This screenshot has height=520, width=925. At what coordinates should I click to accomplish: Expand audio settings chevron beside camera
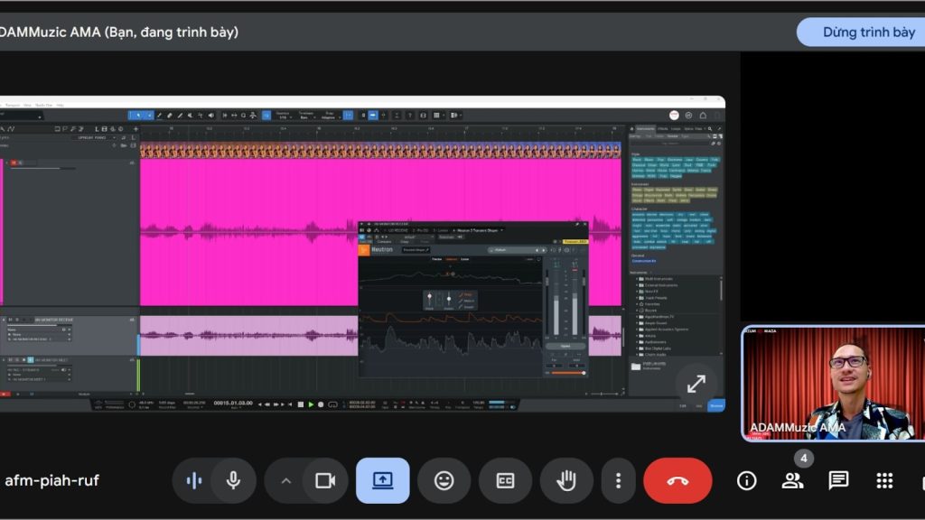[286, 480]
